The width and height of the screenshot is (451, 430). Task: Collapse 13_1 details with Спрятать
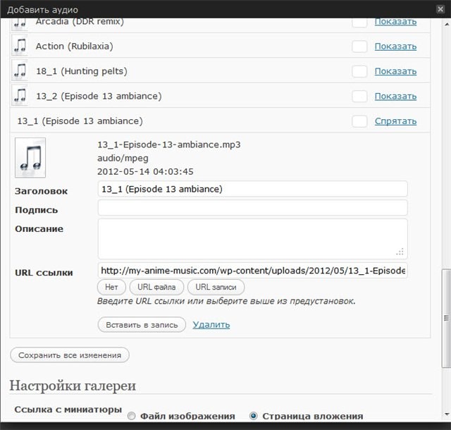tap(395, 121)
